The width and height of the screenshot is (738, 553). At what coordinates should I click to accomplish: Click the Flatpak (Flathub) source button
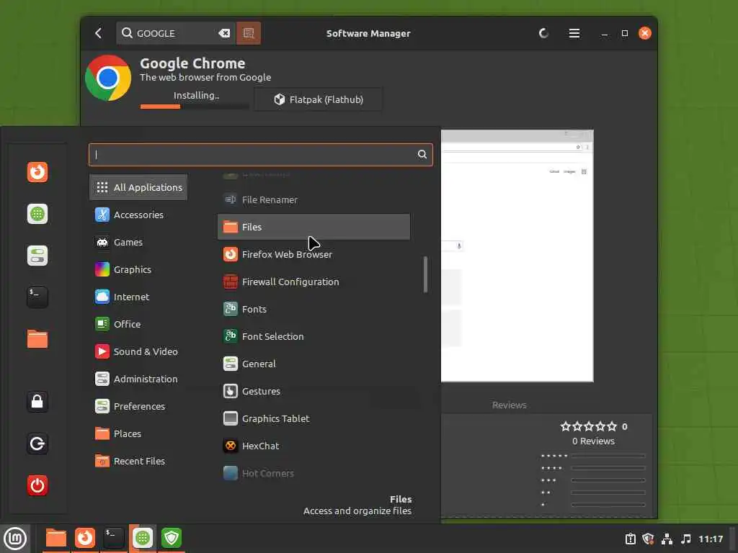318,99
